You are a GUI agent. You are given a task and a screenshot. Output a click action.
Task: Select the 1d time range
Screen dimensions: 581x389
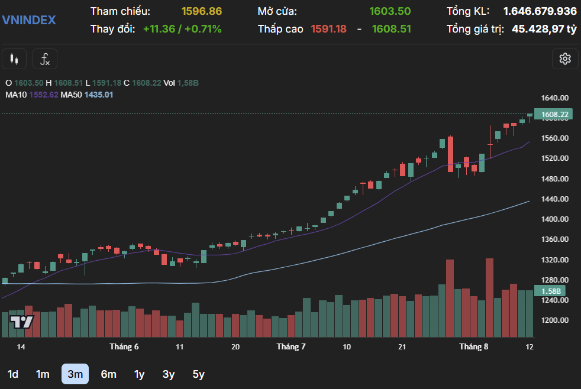(x=13, y=374)
